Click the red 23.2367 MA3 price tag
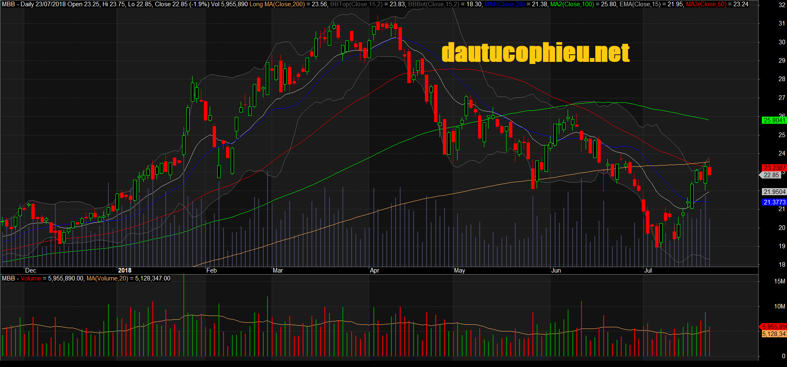Screen dimensions: 787x367 point(774,168)
